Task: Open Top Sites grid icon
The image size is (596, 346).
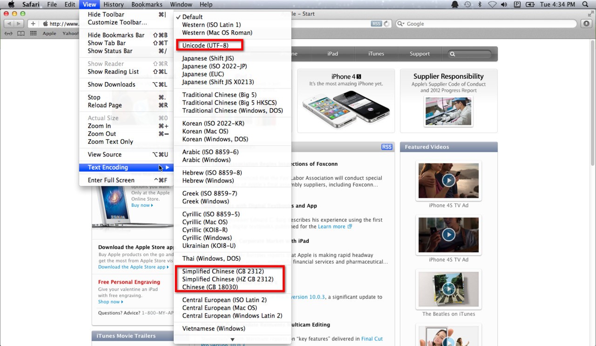Action: tap(33, 34)
